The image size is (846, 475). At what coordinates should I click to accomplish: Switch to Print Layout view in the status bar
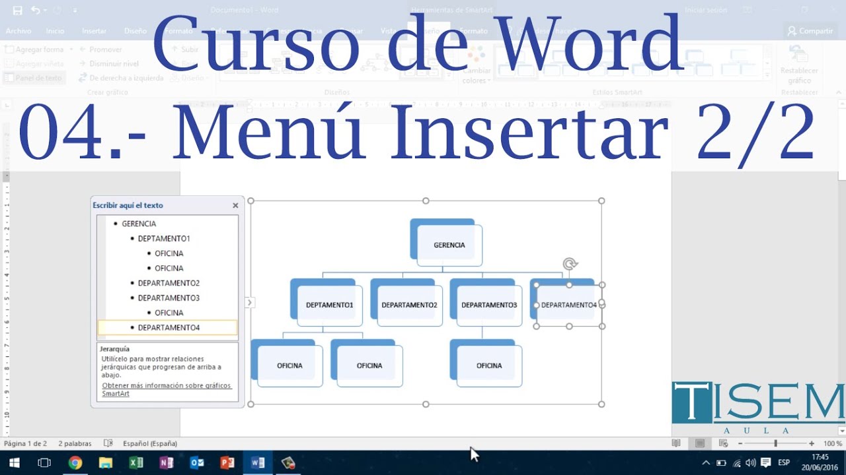[700, 443]
